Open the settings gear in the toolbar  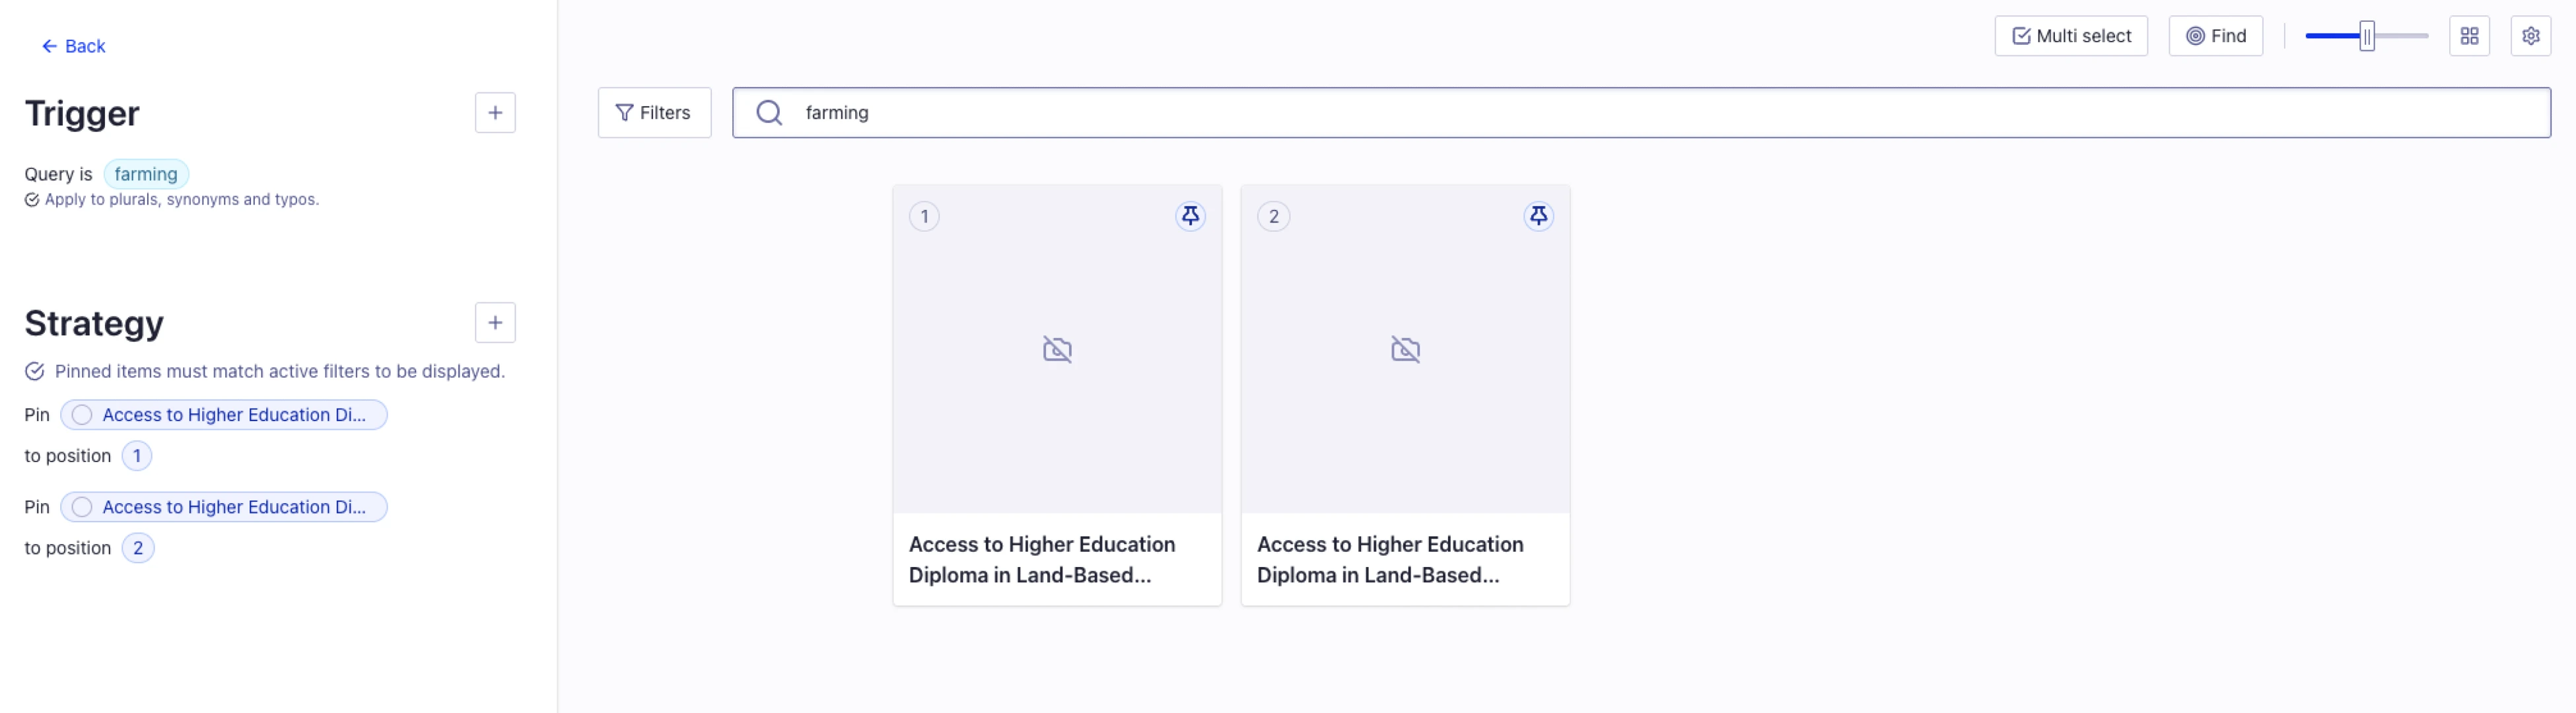pos(2530,36)
